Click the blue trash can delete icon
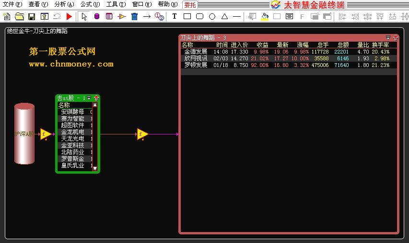This screenshot has width=409, height=243. [134, 17]
